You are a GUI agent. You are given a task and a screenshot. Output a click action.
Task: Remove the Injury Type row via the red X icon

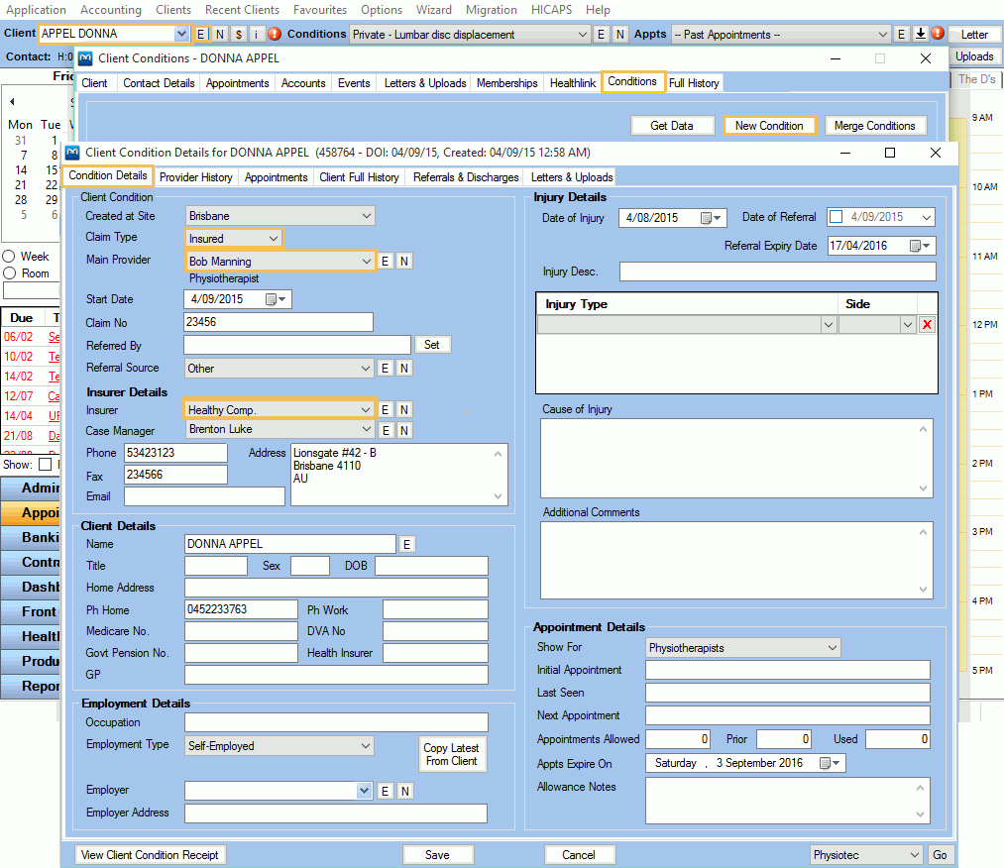[928, 324]
